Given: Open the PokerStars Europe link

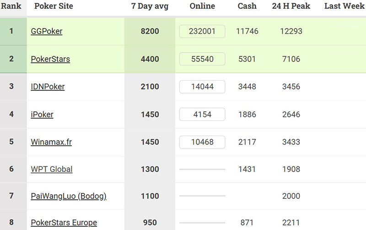Looking at the screenshot, I should [x=64, y=222].
